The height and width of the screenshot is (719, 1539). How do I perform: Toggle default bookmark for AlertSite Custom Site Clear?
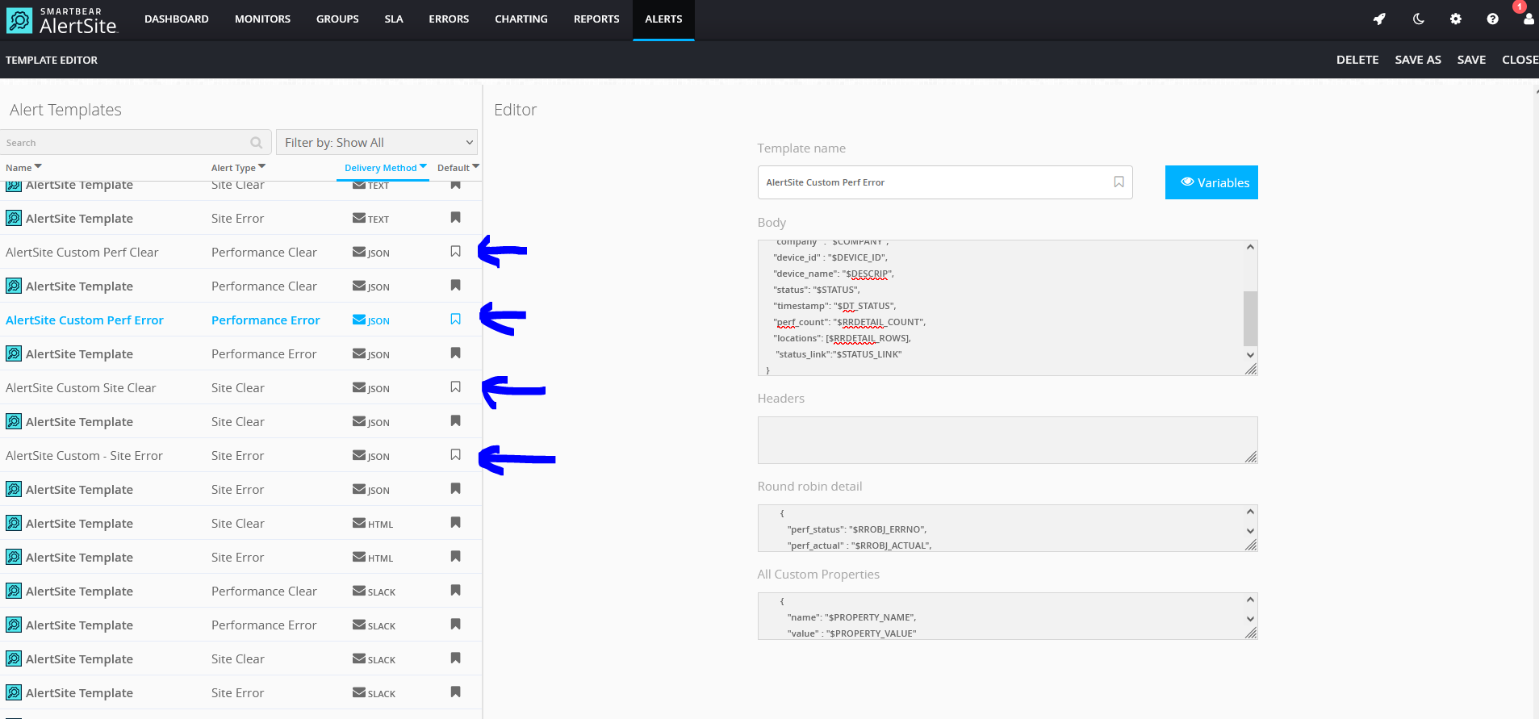[x=455, y=387]
